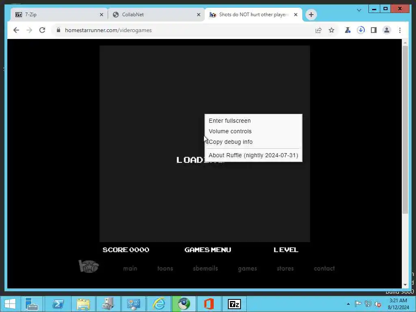Screen dimensions: 416x312
Task: Close the CollabNet tab
Action: point(198,15)
